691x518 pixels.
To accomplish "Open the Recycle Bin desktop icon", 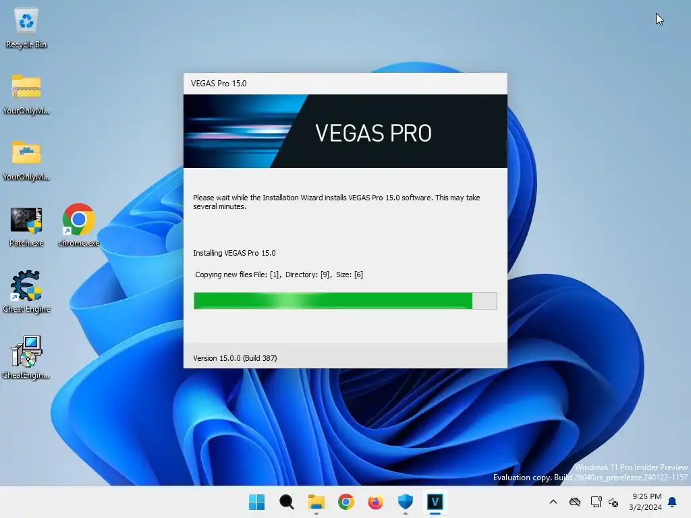I will click(26, 28).
